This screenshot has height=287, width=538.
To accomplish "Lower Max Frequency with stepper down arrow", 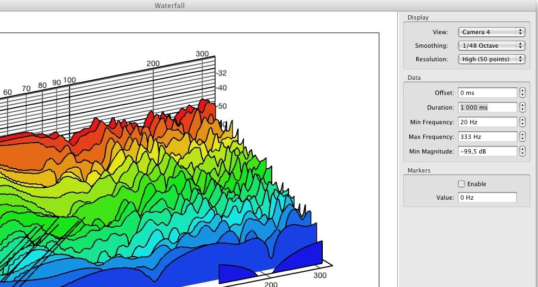I will [522, 139].
